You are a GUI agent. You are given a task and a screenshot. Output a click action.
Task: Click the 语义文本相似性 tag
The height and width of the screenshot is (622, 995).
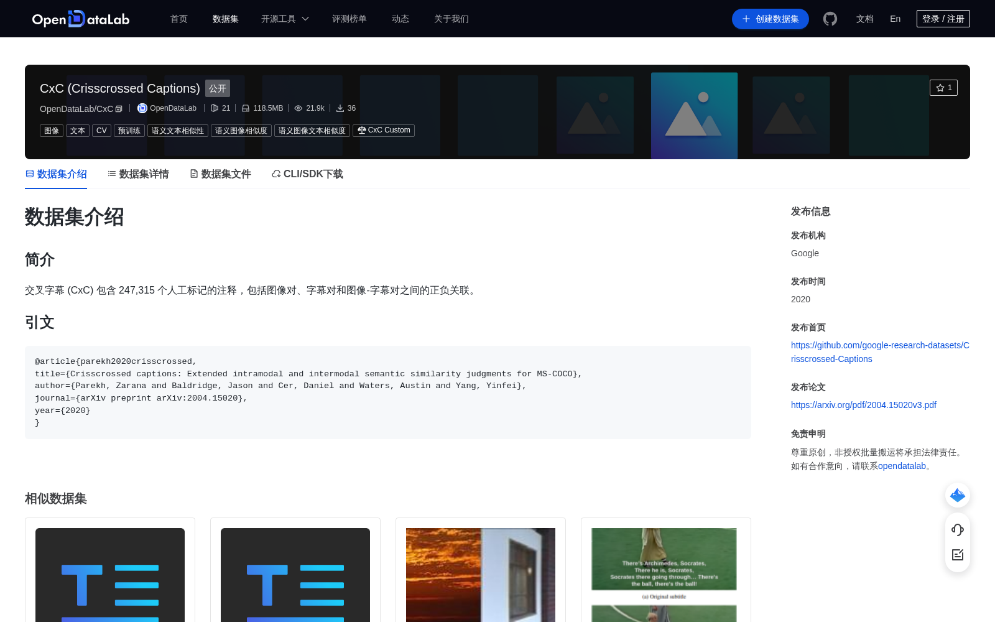tap(178, 131)
